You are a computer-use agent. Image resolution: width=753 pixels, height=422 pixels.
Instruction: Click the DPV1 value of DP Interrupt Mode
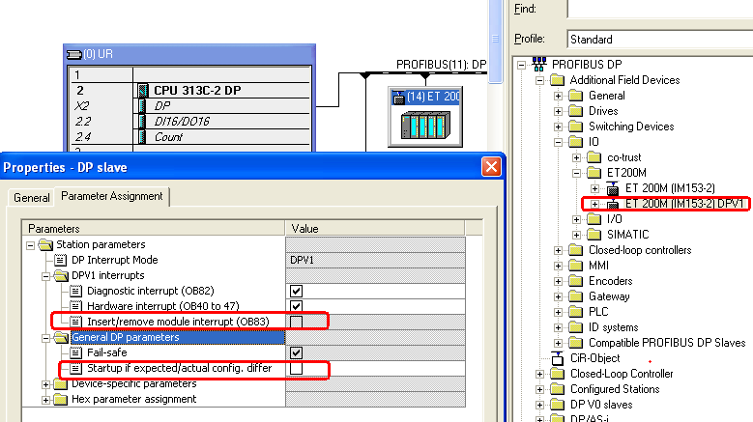(375, 260)
